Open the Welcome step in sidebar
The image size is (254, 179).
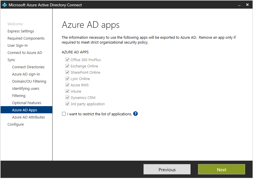(15, 24)
